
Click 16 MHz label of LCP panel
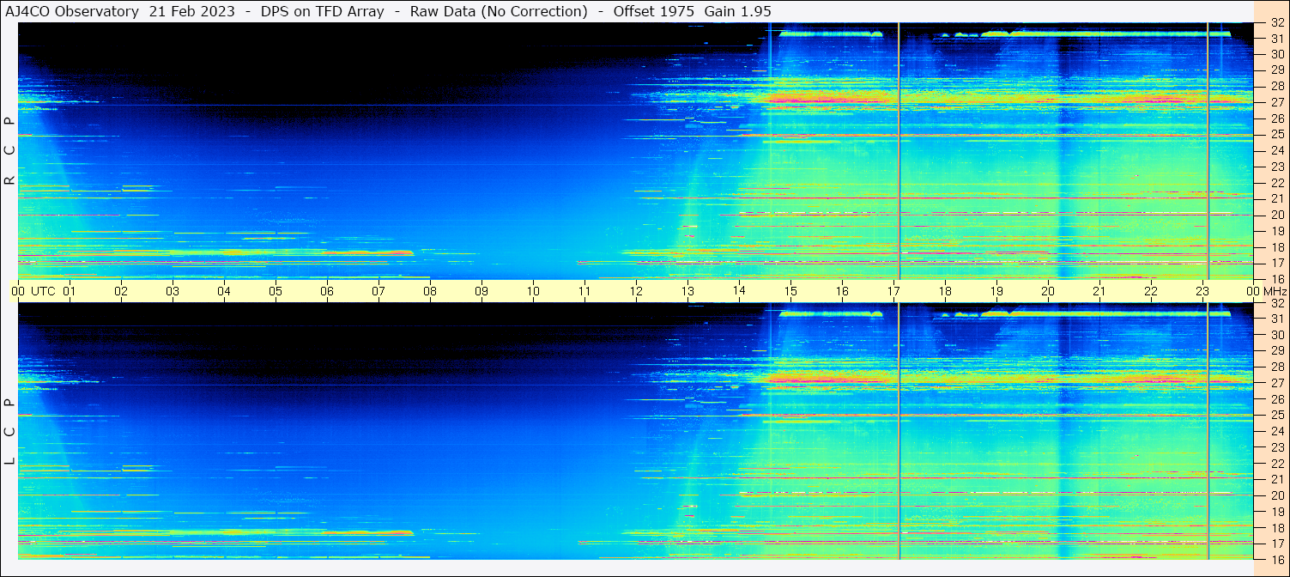1277,559
